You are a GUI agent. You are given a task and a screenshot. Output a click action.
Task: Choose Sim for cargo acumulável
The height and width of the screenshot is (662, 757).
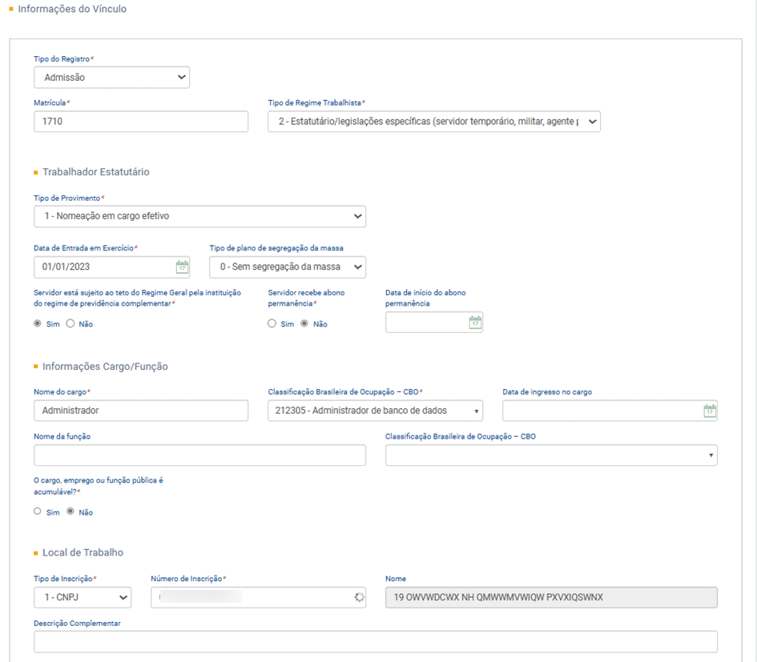38,512
